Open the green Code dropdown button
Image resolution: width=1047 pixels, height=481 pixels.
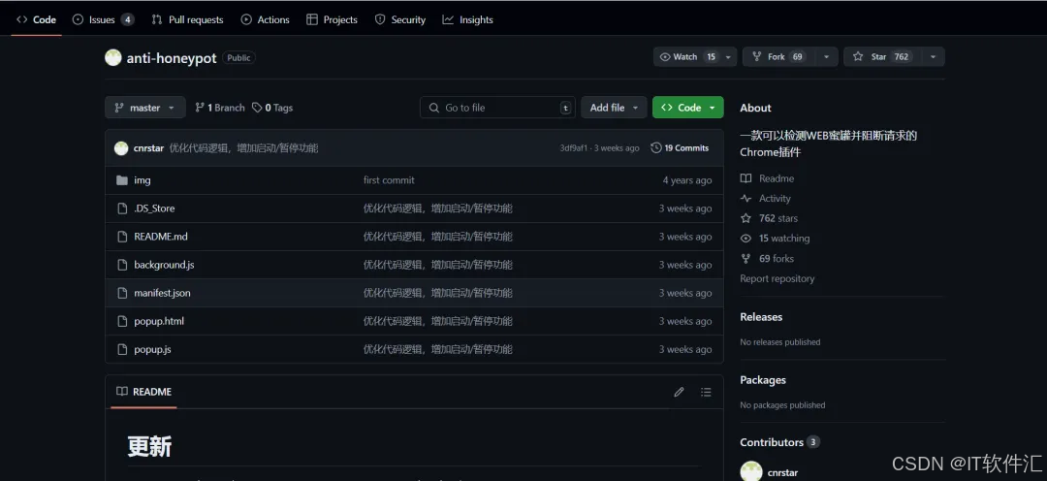pos(687,108)
